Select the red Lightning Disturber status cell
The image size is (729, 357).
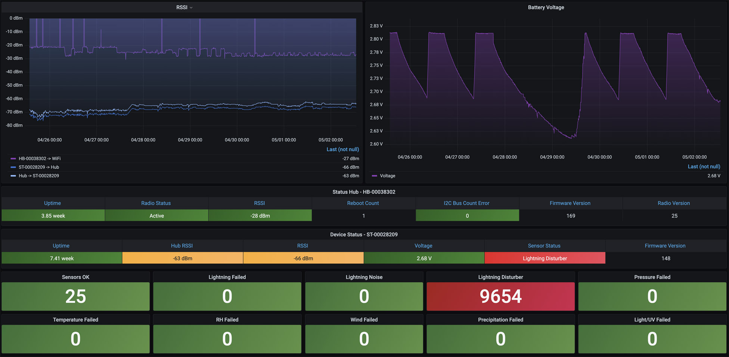pos(545,258)
